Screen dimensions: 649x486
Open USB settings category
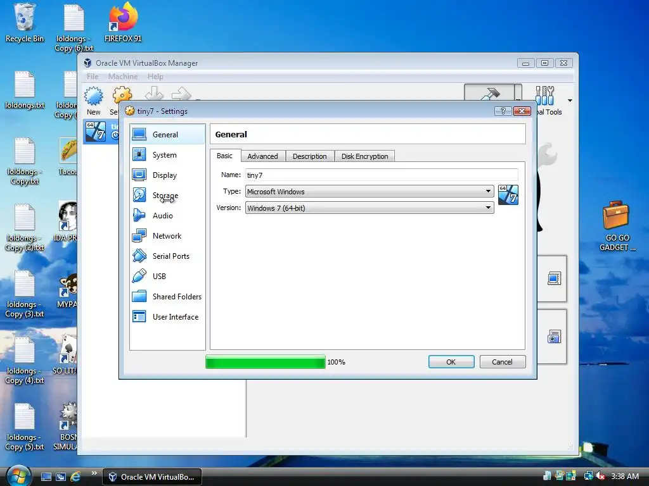(x=167, y=276)
